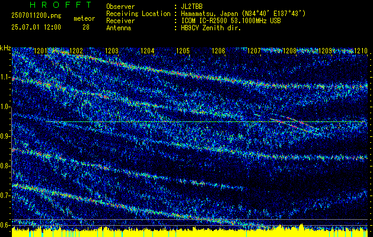Click the 'Receiving Location' field label
This screenshot has height=237, width=373.
(x=138, y=14)
